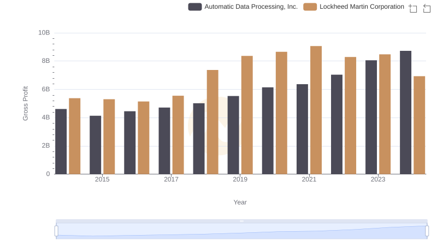
Task: Click the 2015 Automatic Data Processing bar
Action: [x=95, y=145]
